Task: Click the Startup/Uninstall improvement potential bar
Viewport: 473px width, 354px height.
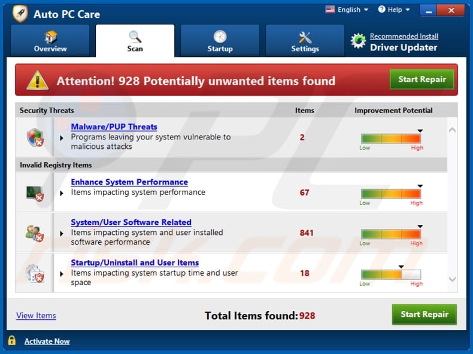Action: (391, 274)
